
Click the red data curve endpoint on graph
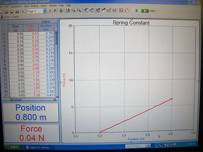pyautogui.click(x=172, y=99)
